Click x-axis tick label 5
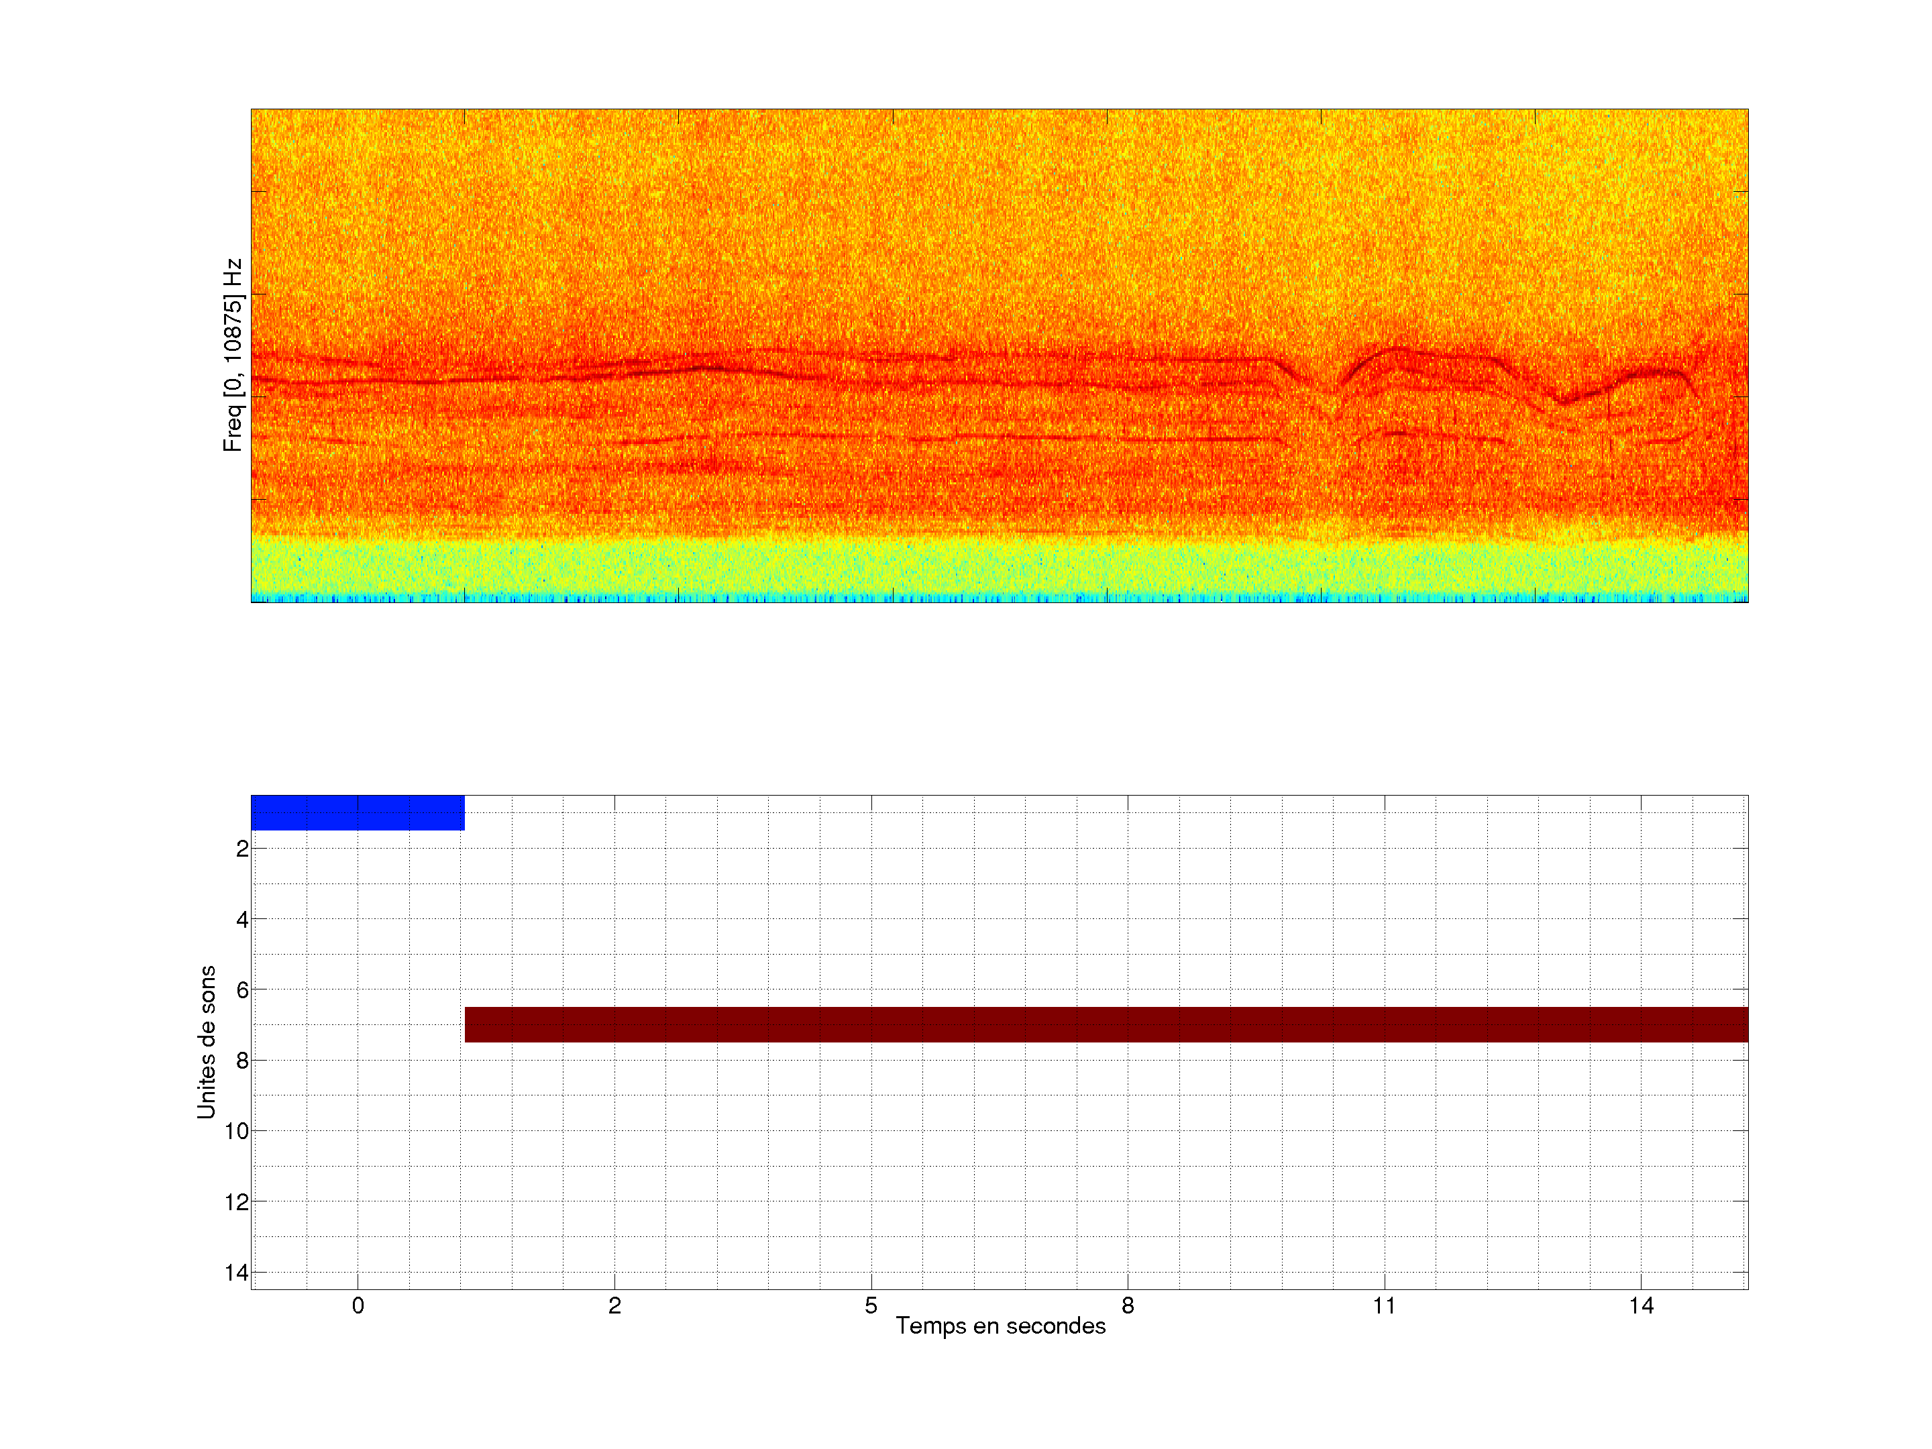This screenshot has height=1449, width=1932. click(871, 1305)
